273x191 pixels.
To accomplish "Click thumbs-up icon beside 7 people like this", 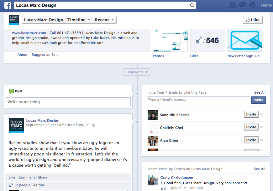I will [11, 185].
